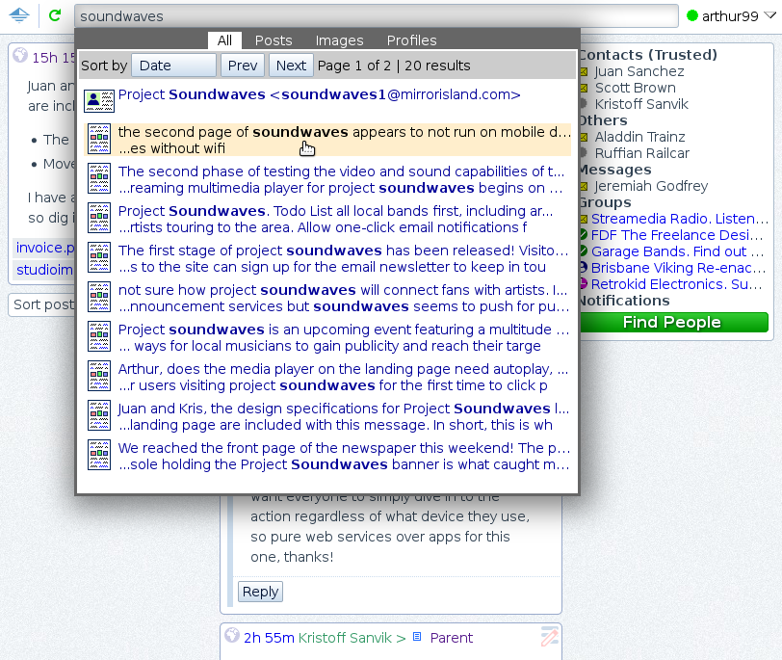The height and width of the screenshot is (660, 782).
Task: Select contact Scott Brown
Action: (x=635, y=88)
